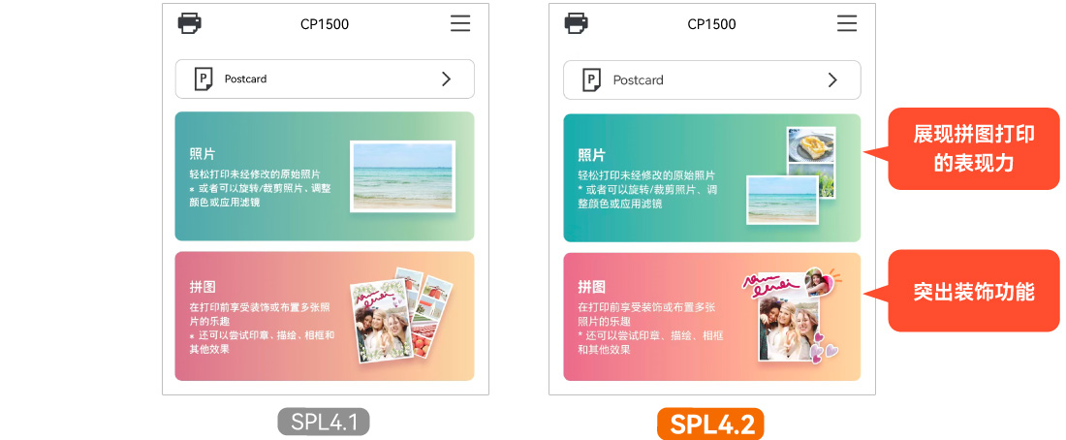Viewport: 1066px width, 440px height.
Task: Click decorated selfie thumbnail with hearts in SPL4.2
Action: pos(792,316)
